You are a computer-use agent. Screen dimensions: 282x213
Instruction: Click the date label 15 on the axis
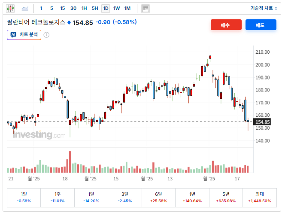pos(116,179)
